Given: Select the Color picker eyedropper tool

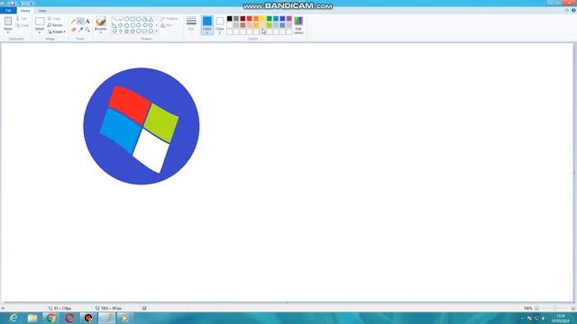Looking at the screenshot, I should tap(80, 30).
